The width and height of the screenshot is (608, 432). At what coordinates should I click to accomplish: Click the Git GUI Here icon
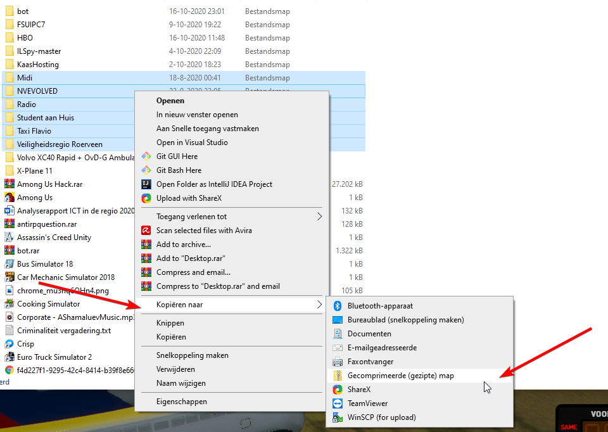(146, 156)
